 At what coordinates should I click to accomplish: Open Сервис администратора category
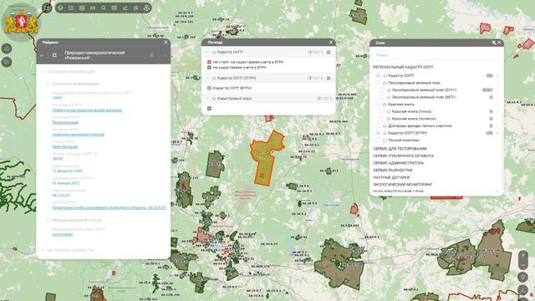click(x=399, y=163)
